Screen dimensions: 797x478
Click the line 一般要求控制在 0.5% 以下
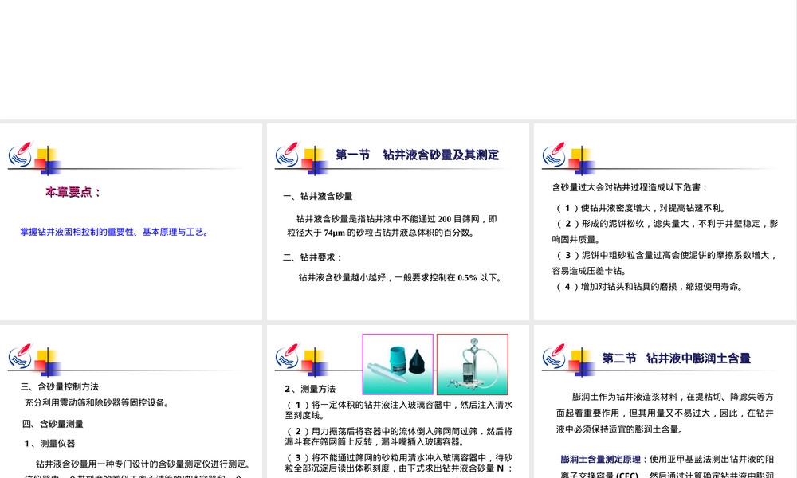point(400,277)
